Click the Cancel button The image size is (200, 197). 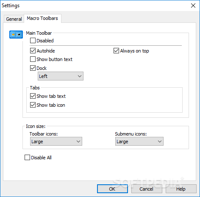point(147,189)
